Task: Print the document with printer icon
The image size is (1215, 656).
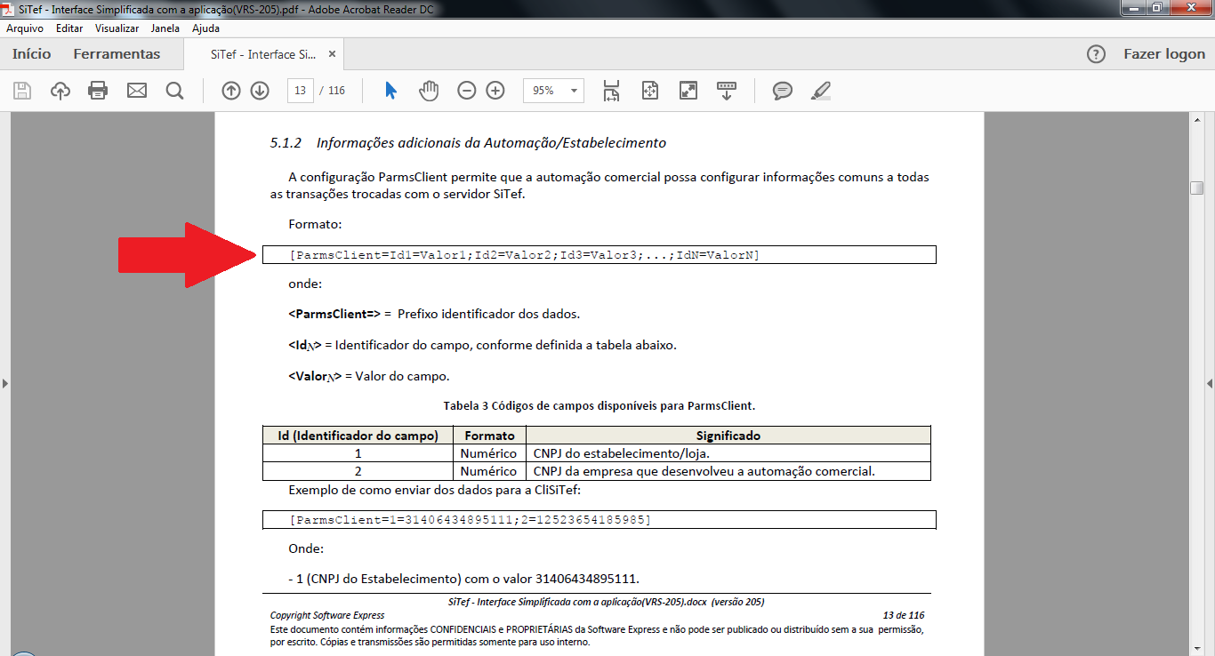Action: pyautogui.click(x=98, y=91)
